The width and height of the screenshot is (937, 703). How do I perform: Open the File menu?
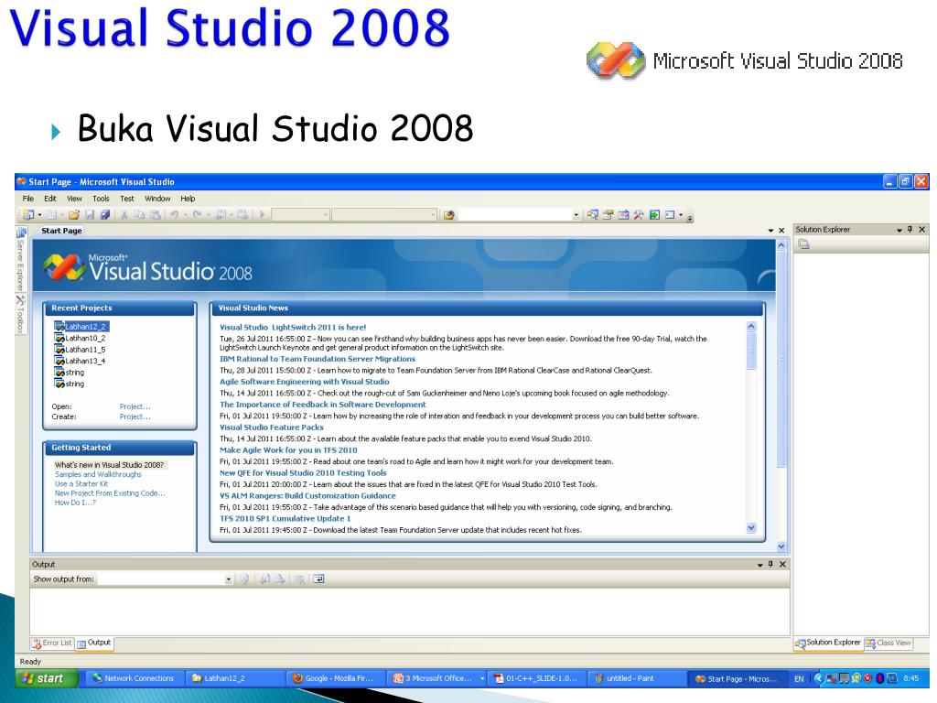28,199
